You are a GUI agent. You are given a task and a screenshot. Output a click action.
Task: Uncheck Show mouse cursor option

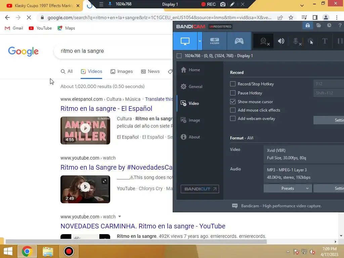tap(233, 101)
